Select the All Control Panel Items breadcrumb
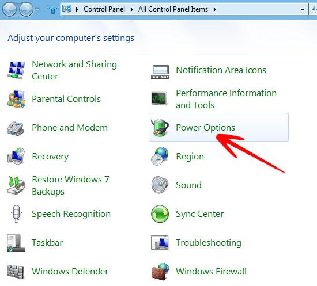This screenshot has width=317, height=286. [x=173, y=9]
